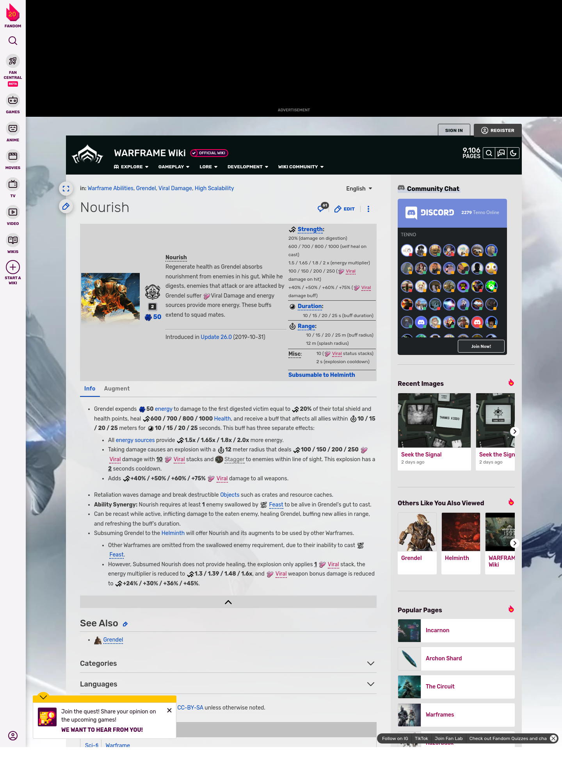This screenshot has height=781, width=562.
Task: Open the English language dropdown
Action: tap(359, 189)
